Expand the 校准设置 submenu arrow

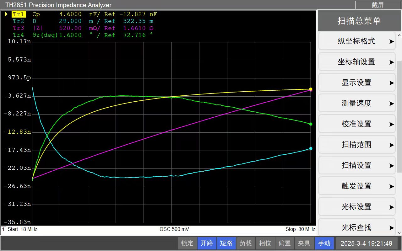(391, 124)
